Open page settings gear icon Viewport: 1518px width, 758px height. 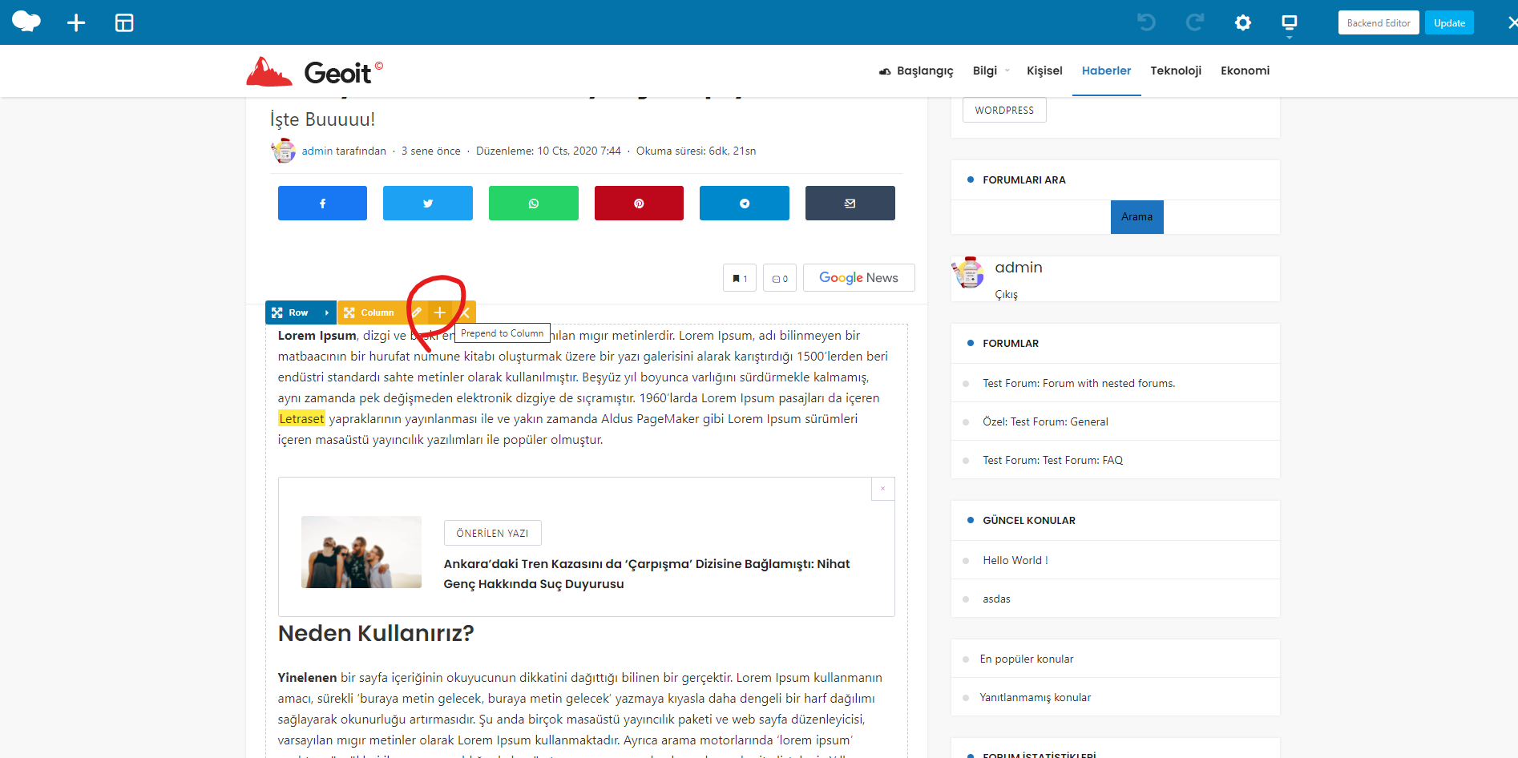coord(1242,22)
